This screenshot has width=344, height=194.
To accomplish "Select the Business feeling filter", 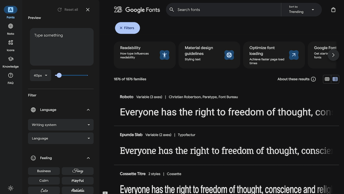I will [x=44, y=171].
